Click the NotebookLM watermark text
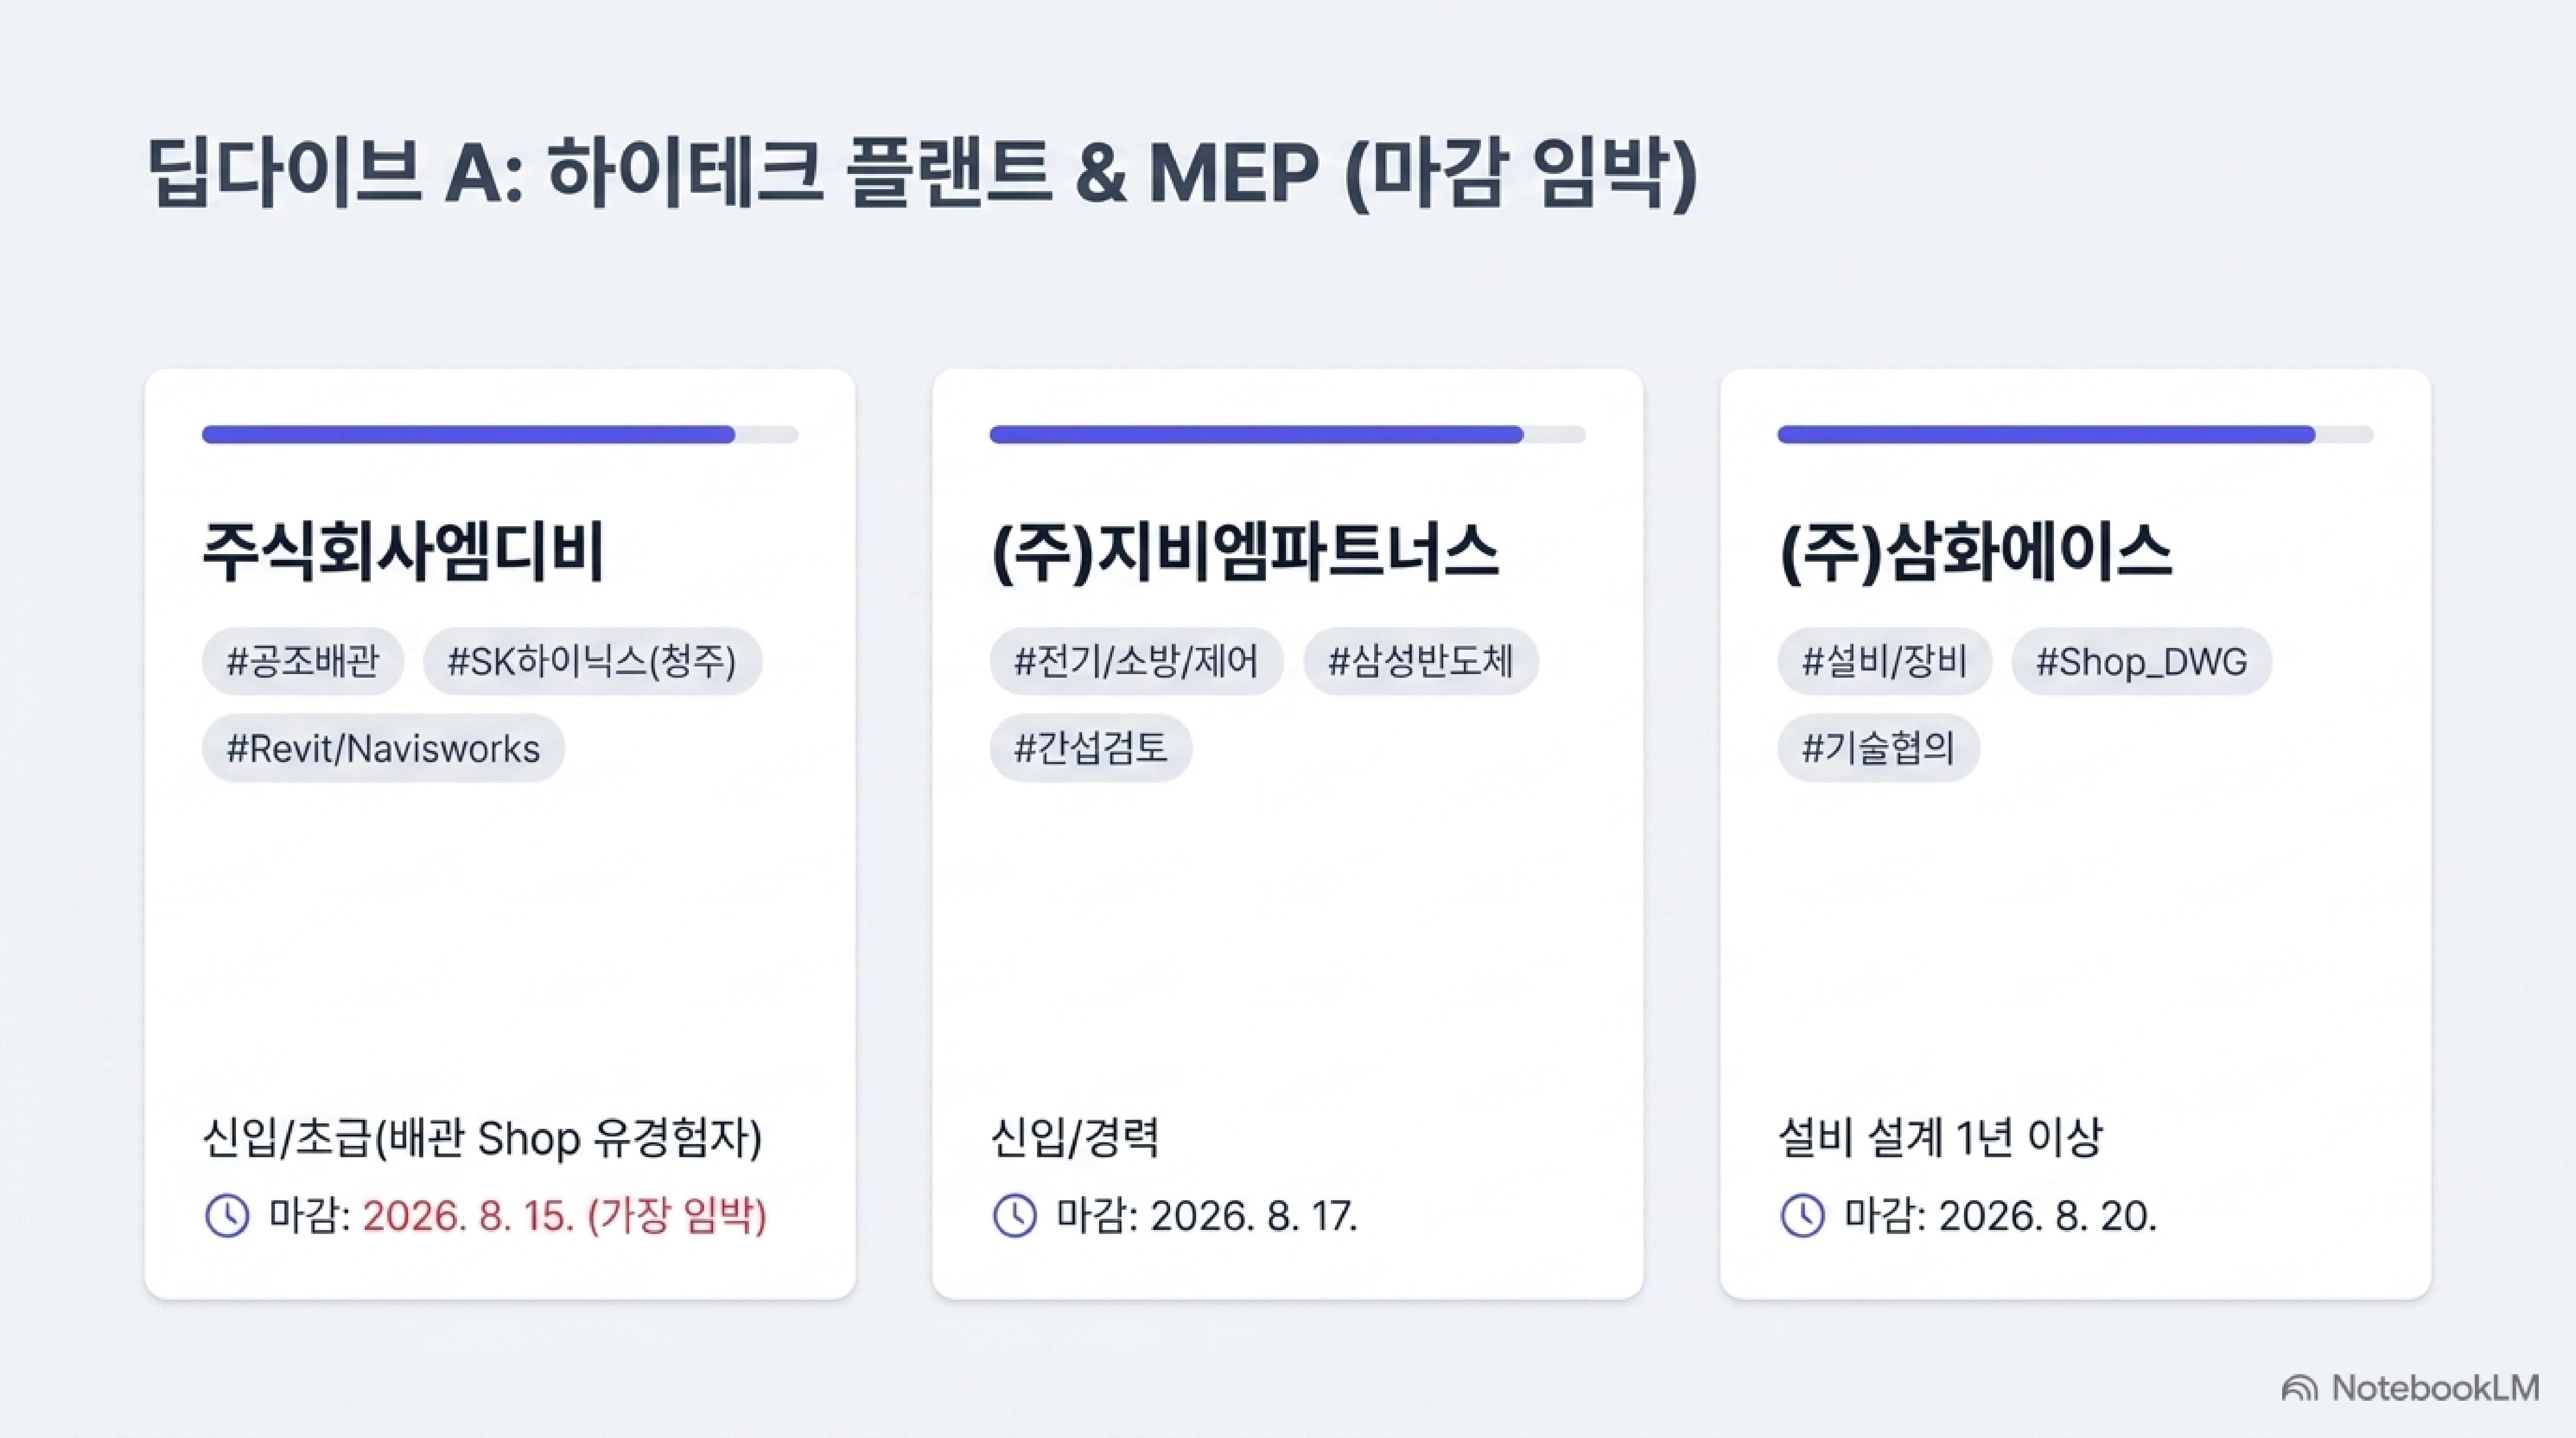This screenshot has height=1438, width=2576. [2435, 1388]
